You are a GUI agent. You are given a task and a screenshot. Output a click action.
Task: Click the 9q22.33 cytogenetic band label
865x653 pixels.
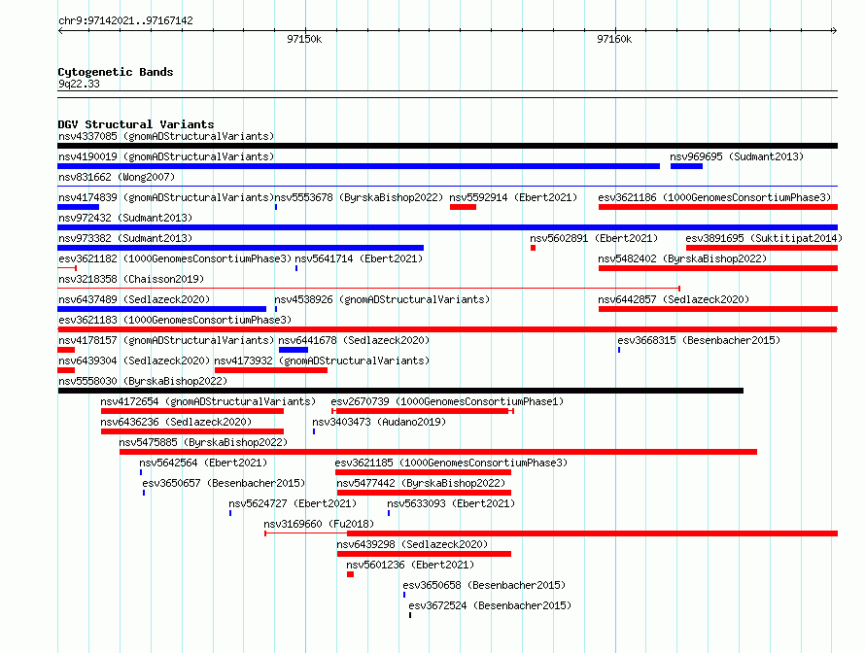click(79, 84)
